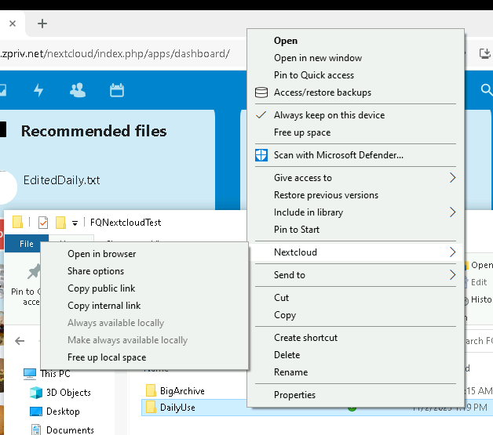The width and height of the screenshot is (493, 435).
Task: Open the File tab in Explorer ribbon
Action: click(27, 244)
